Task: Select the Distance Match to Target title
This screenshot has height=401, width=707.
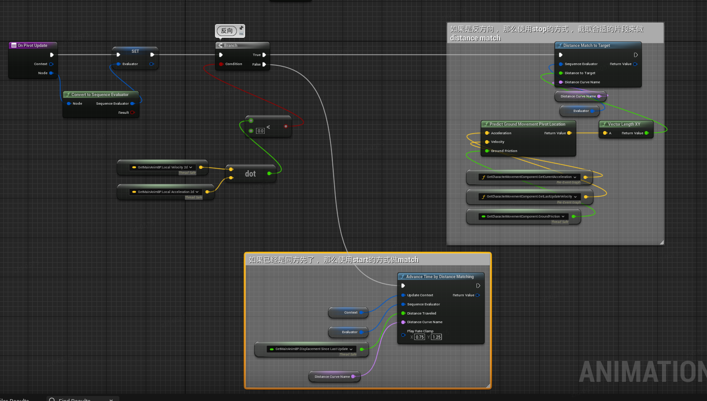Action: pyautogui.click(x=586, y=46)
